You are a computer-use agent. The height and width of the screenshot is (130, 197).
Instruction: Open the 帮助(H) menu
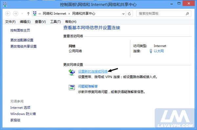click(71, 22)
